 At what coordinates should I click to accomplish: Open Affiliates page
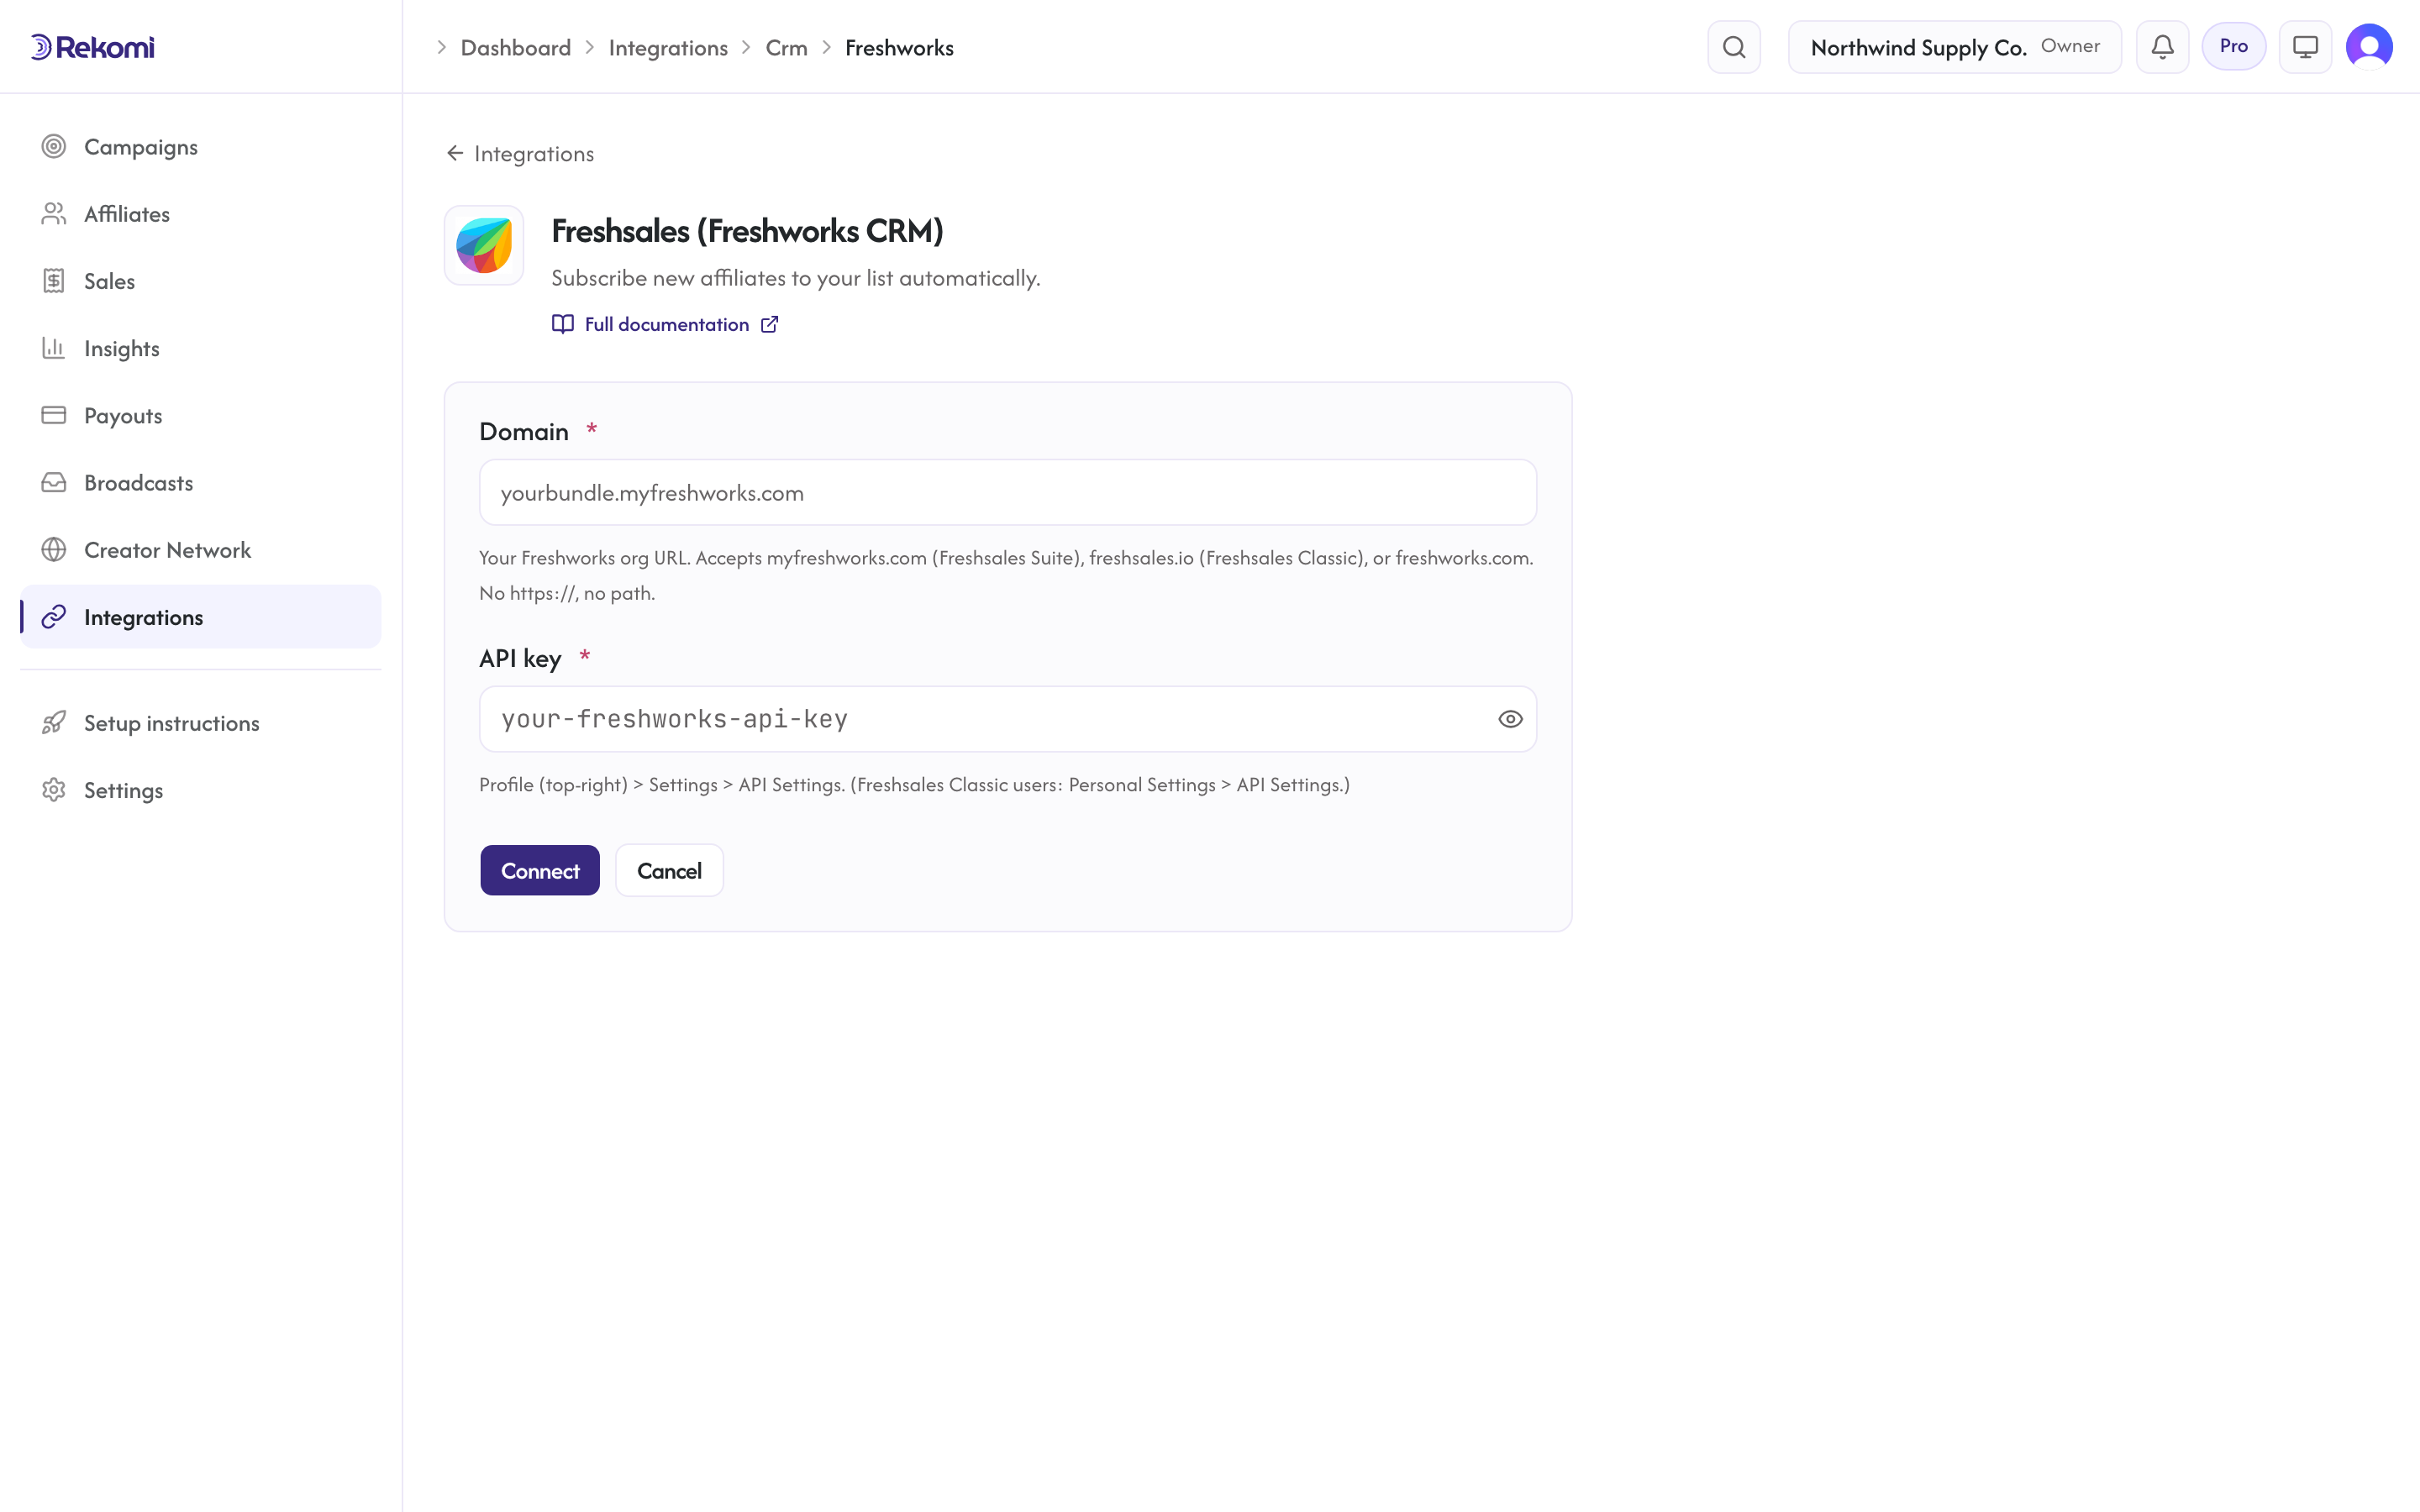[x=201, y=214]
